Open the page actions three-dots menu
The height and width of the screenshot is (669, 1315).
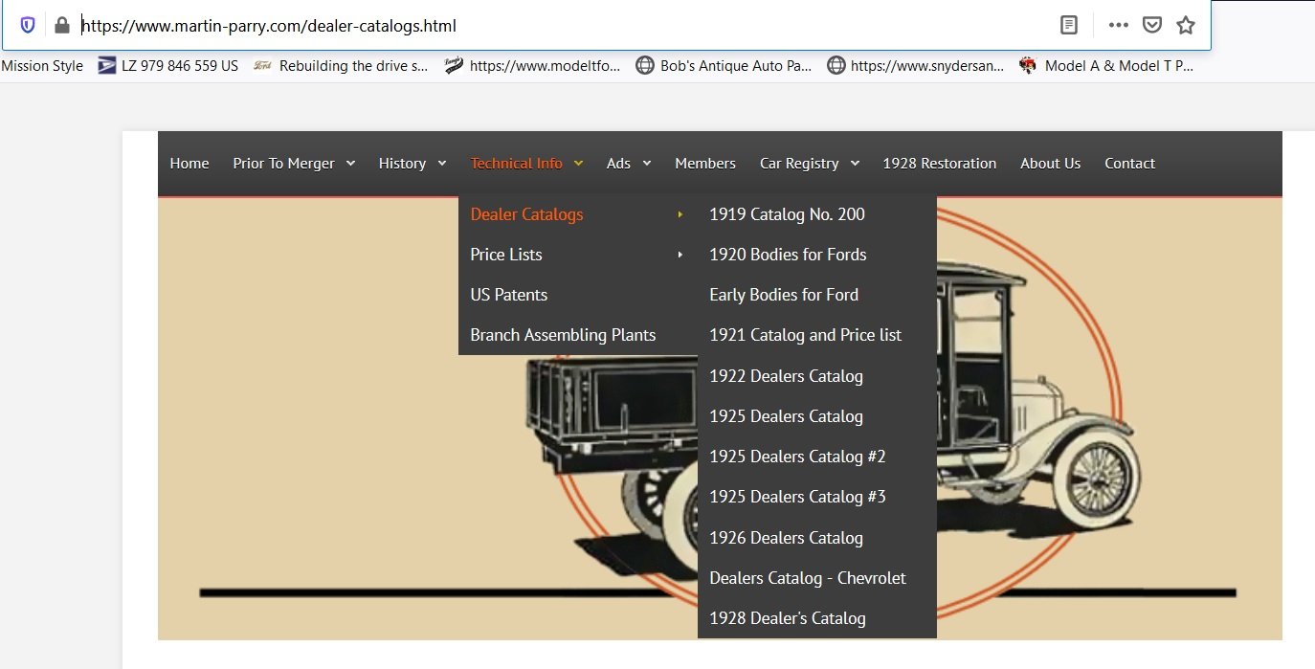[x=1118, y=26]
